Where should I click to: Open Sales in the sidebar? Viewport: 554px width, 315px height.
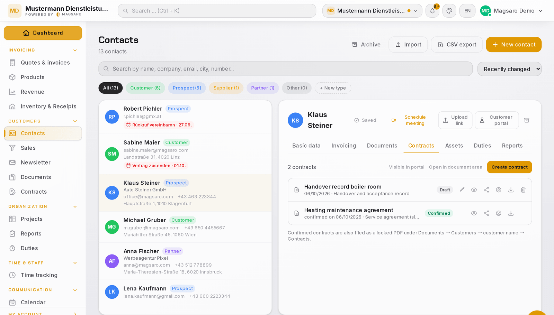tap(43, 148)
